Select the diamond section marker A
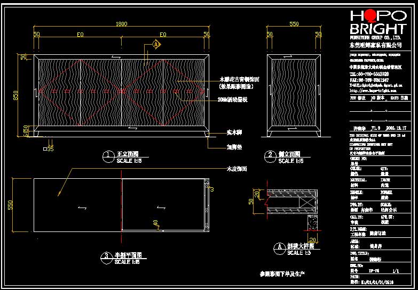This screenshot has height=290, width=418. [x=156, y=44]
